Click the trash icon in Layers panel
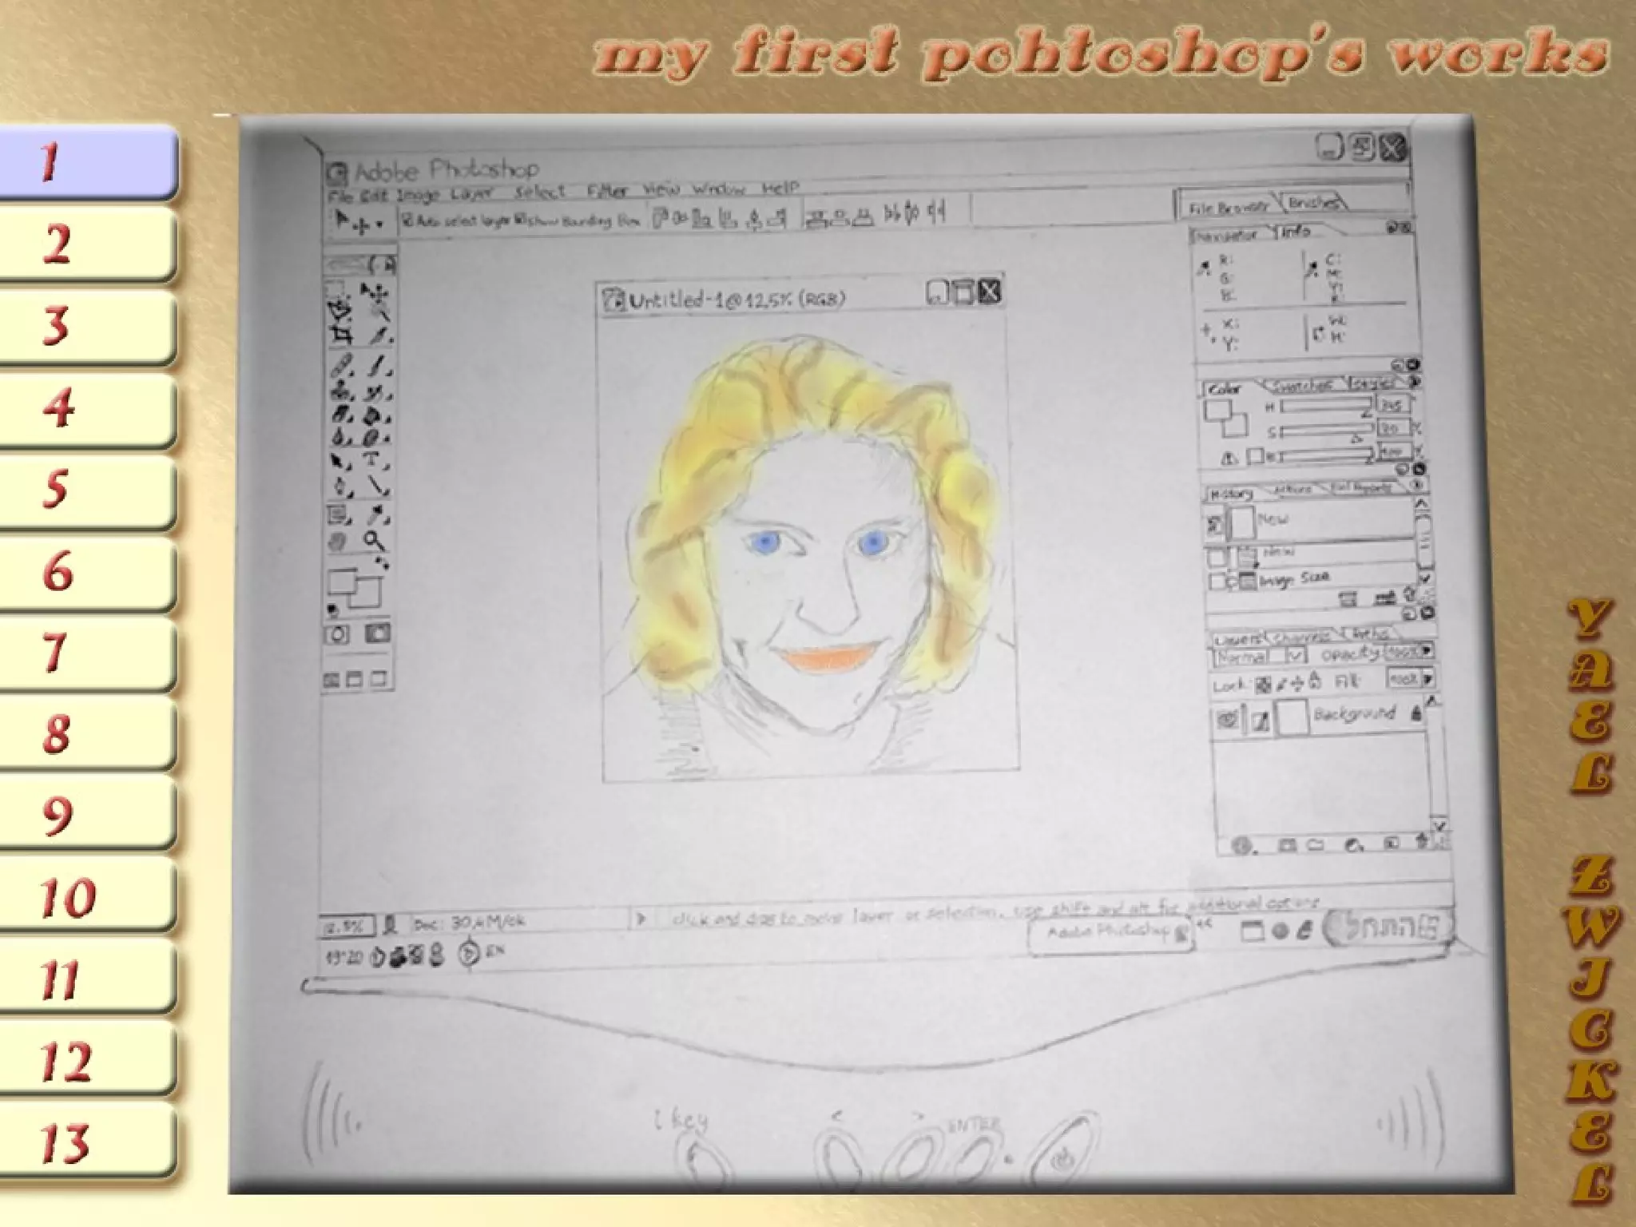 point(1421,841)
